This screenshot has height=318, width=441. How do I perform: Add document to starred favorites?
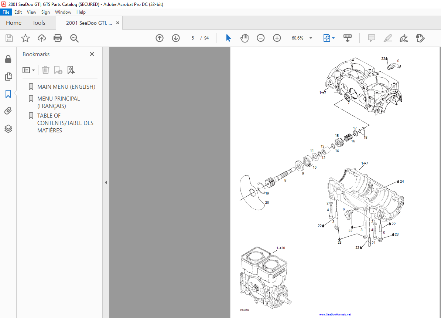(x=25, y=38)
